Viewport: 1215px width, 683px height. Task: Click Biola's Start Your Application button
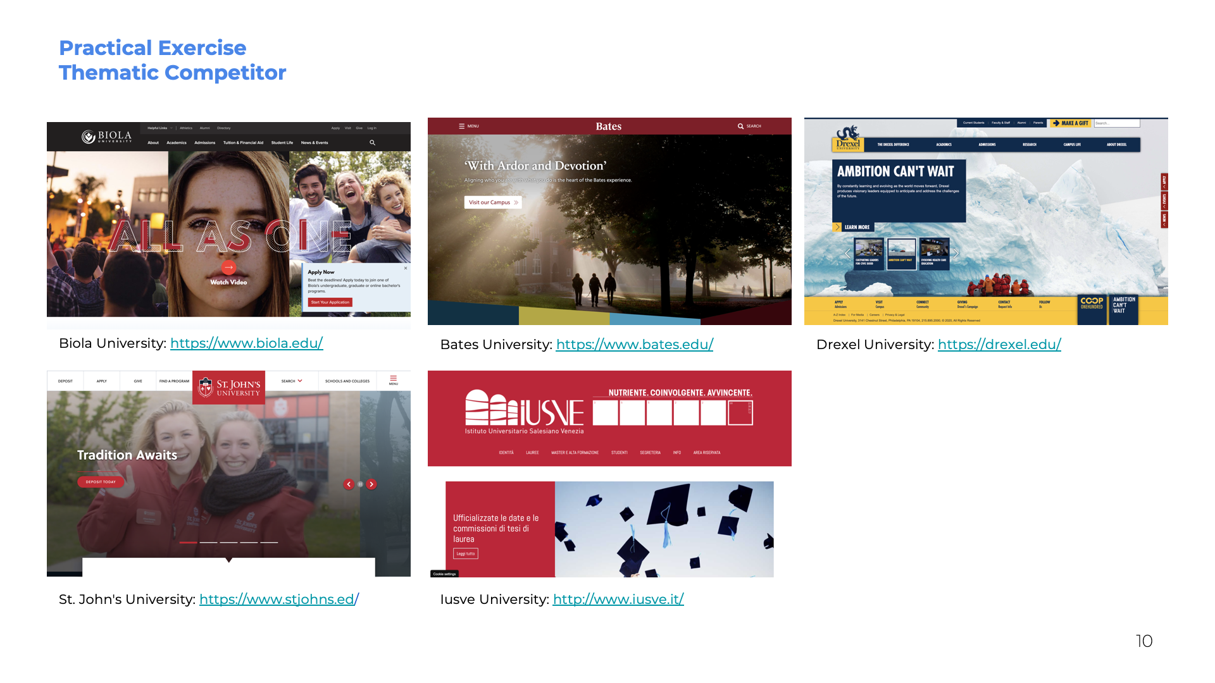(330, 302)
